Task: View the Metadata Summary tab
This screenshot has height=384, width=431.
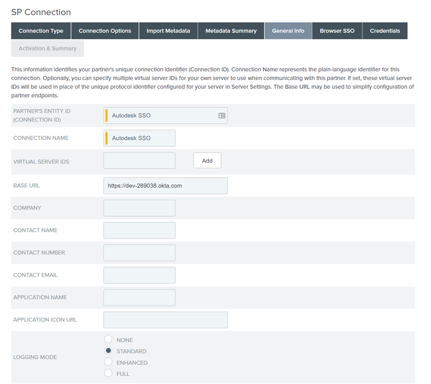Action: coord(231,31)
